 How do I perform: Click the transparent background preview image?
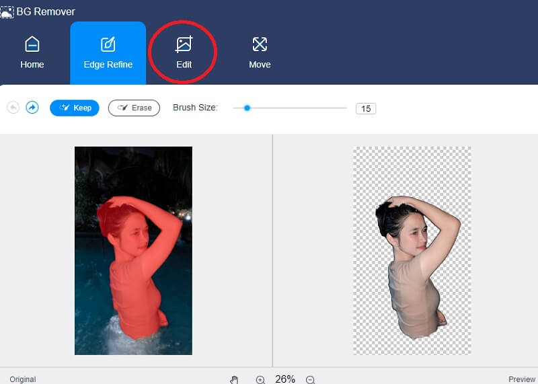[412, 250]
